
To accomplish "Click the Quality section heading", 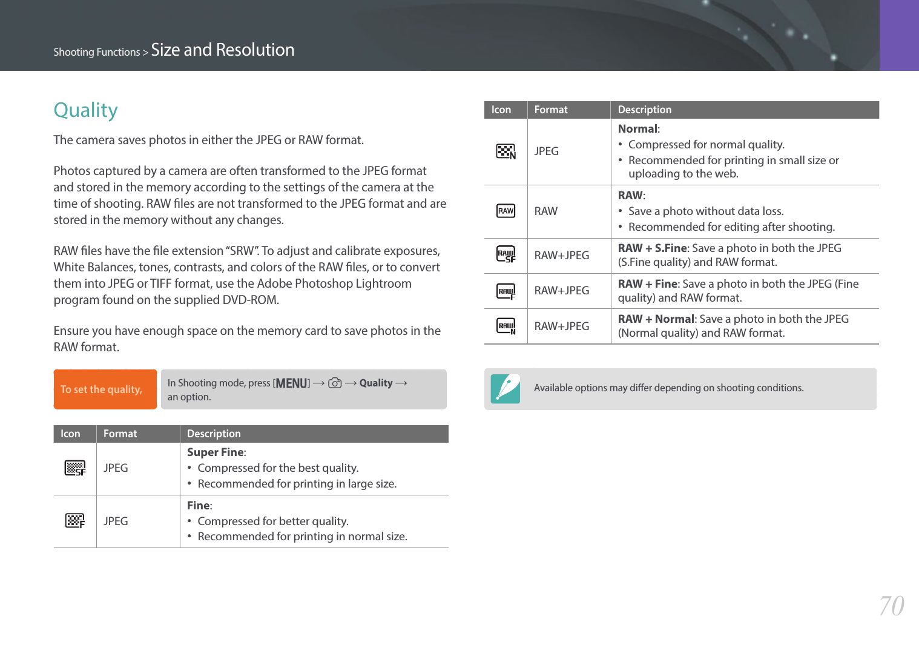I will 85,110.
